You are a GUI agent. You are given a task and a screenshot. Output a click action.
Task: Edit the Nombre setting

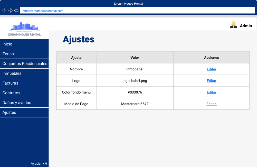[x=211, y=69]
